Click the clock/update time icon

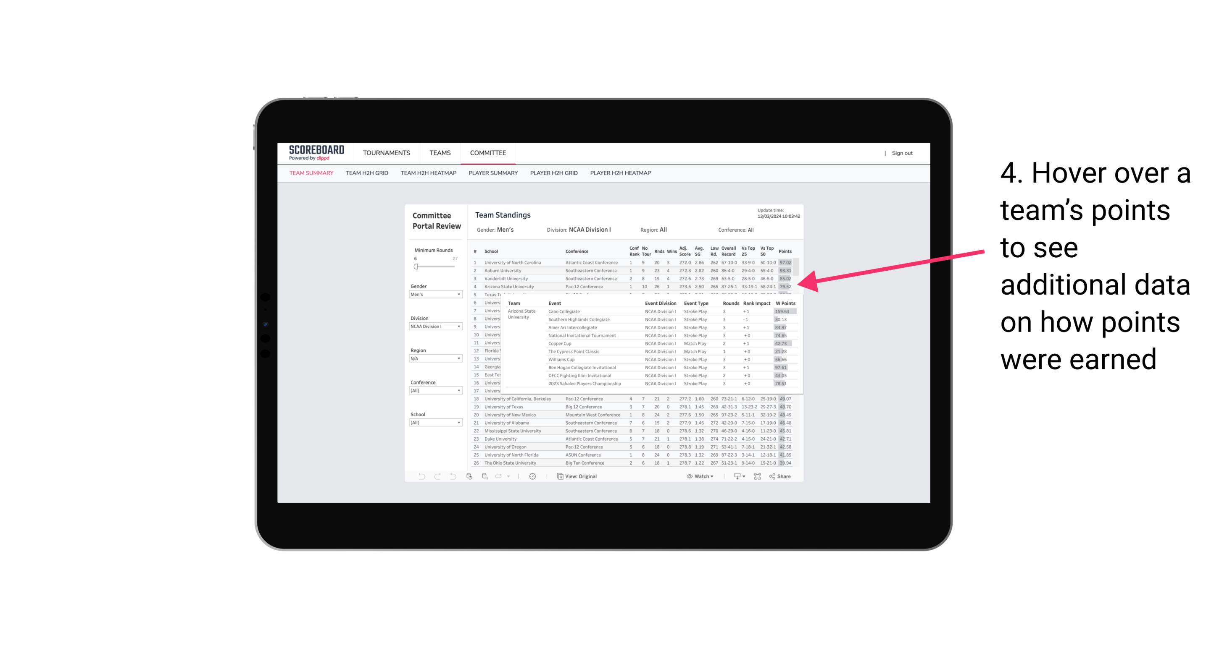pos(533,476)
